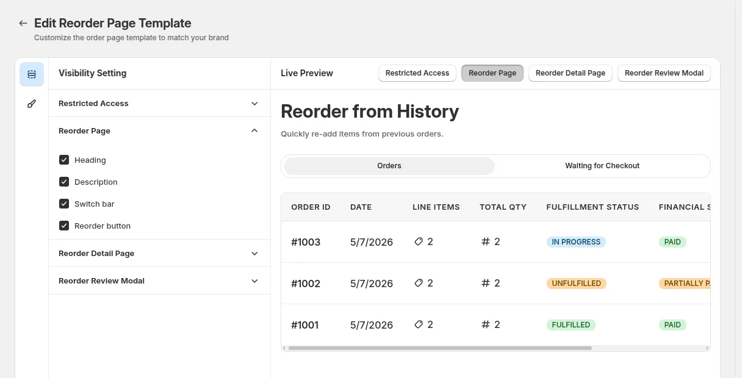Uncheck the Description checkbox

click(x=64, y=182)
